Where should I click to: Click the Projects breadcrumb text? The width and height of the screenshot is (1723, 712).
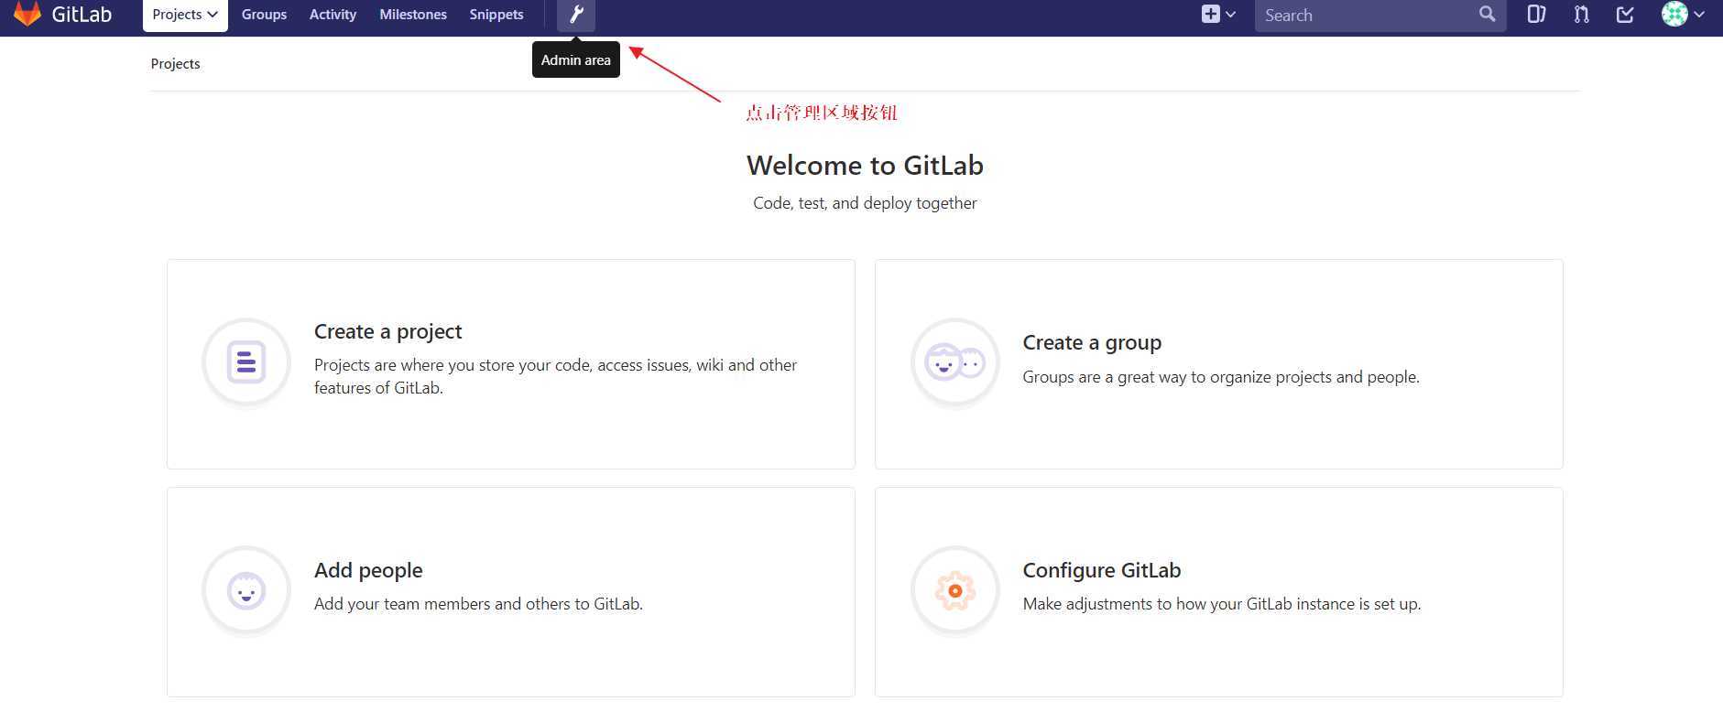coord(175,63)
